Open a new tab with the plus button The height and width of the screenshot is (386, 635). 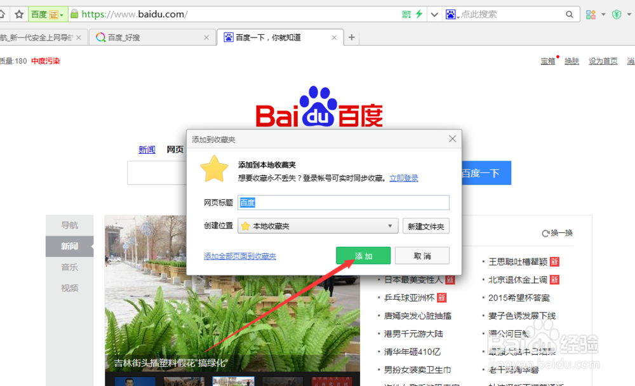pos(352,37)
